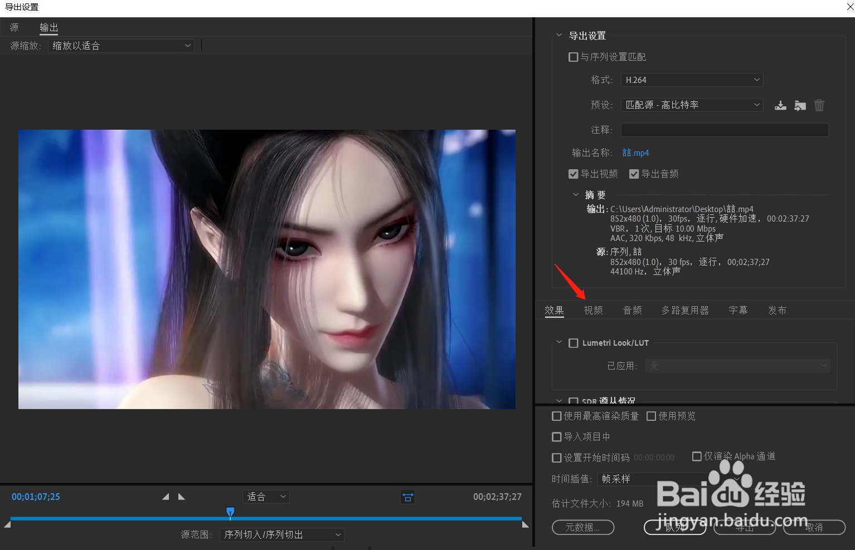The height and width of the screenshot is (550, 855).
Task: Collapse the Lumetri Look/LUT section
Action: point(559,342)
